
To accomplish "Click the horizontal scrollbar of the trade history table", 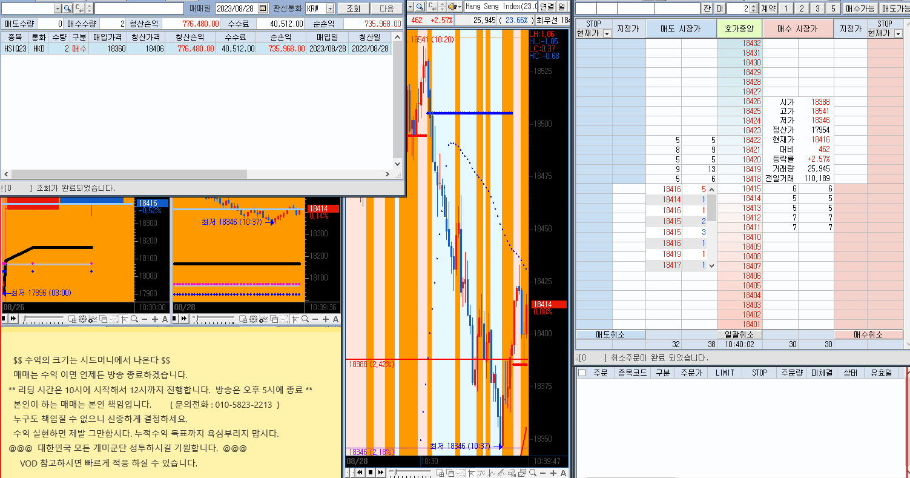I will [x=197, y=174].
